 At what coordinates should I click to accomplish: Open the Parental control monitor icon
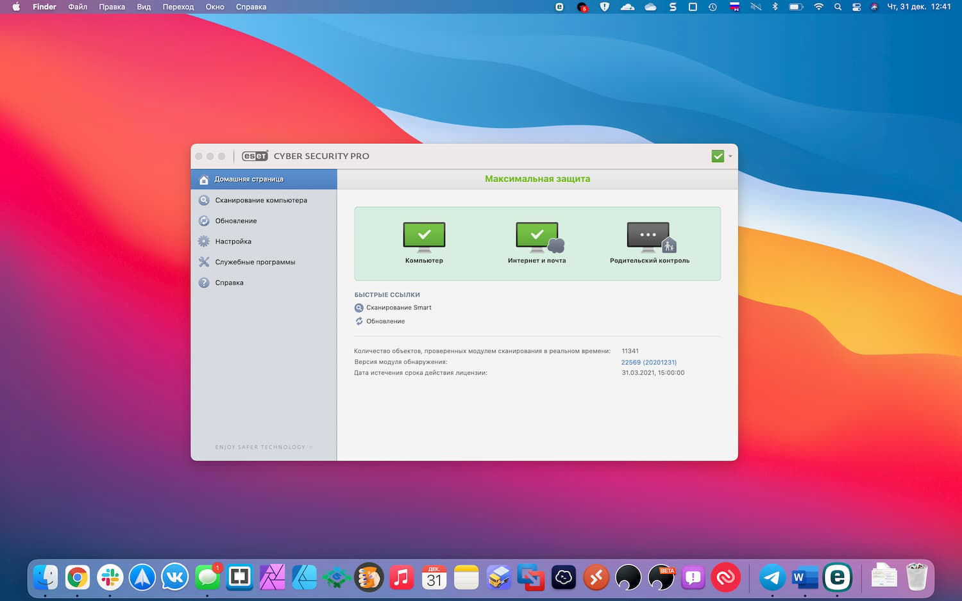[x=649, y=236]
